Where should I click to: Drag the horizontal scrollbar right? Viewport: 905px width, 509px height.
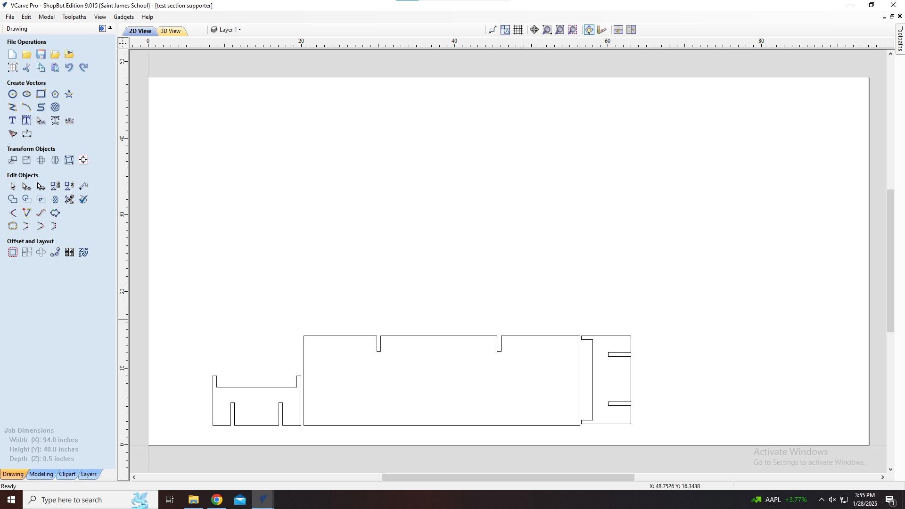click(883, 477)
